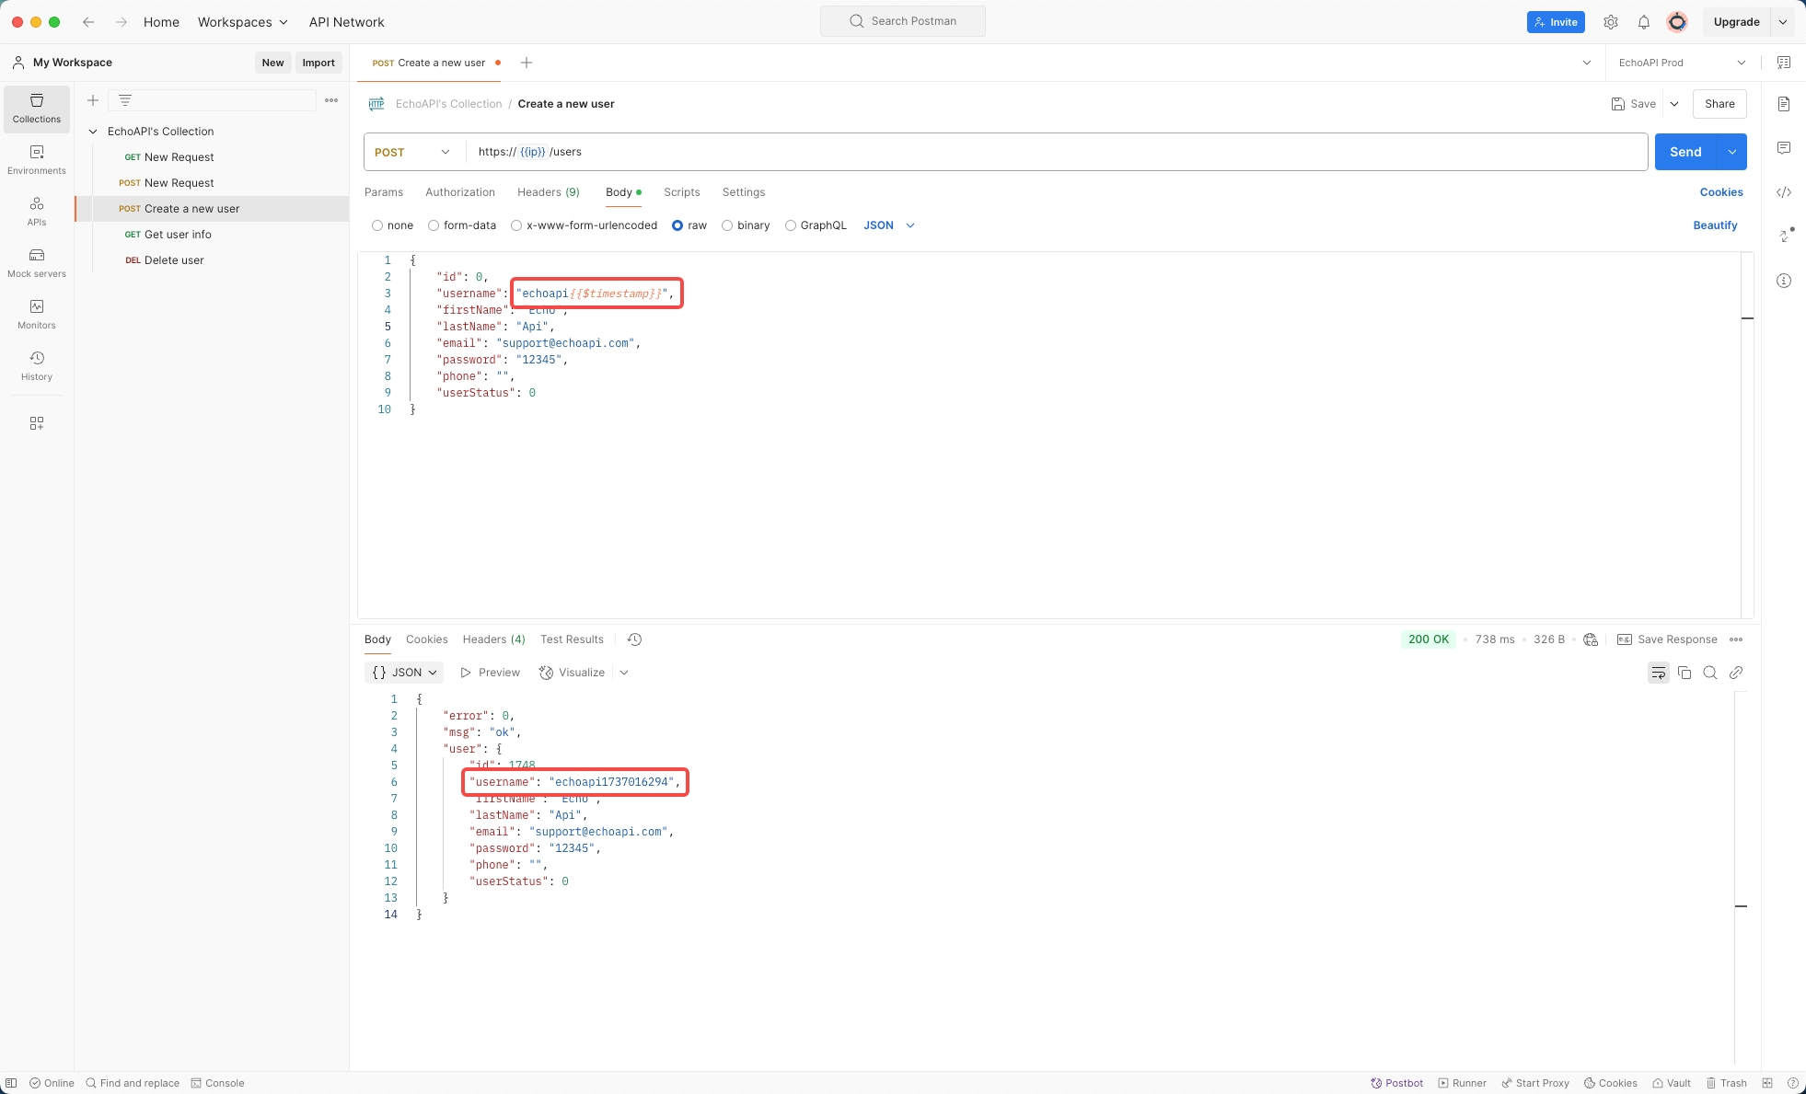Screen dimensions: 1806x1094
Task: Open the APIs sidebar panel
Action: (37, 212)
